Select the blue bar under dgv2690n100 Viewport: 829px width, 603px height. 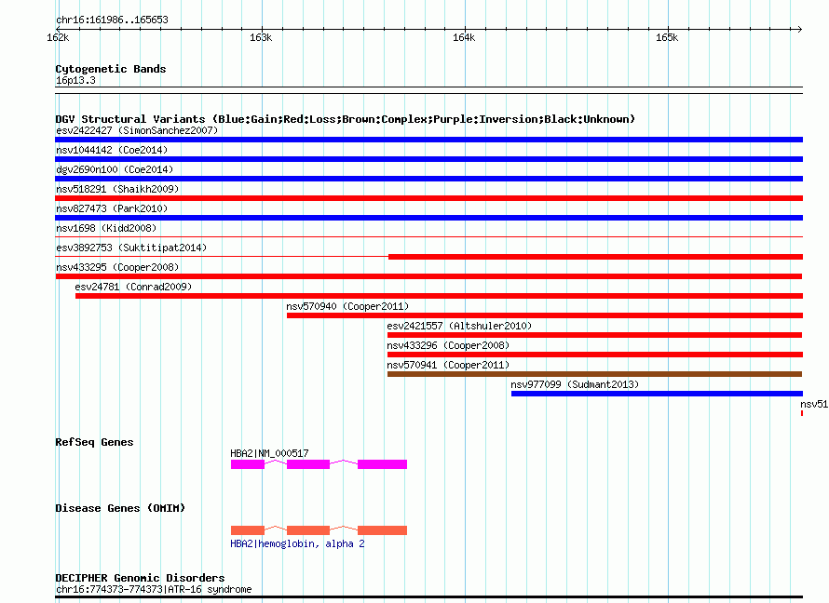coord(428,179)
